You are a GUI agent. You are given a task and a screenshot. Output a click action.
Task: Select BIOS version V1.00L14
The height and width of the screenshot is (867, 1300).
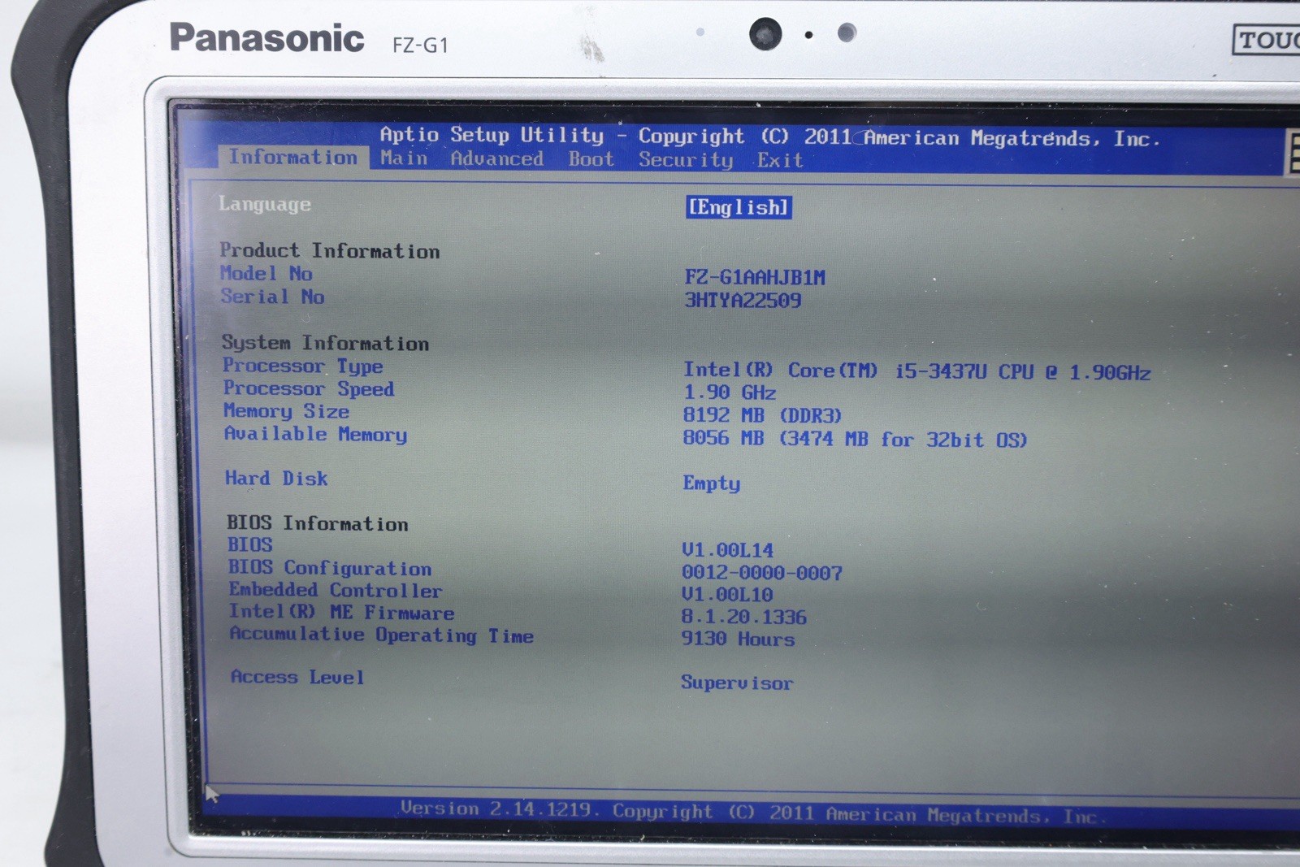pos(727,551)
